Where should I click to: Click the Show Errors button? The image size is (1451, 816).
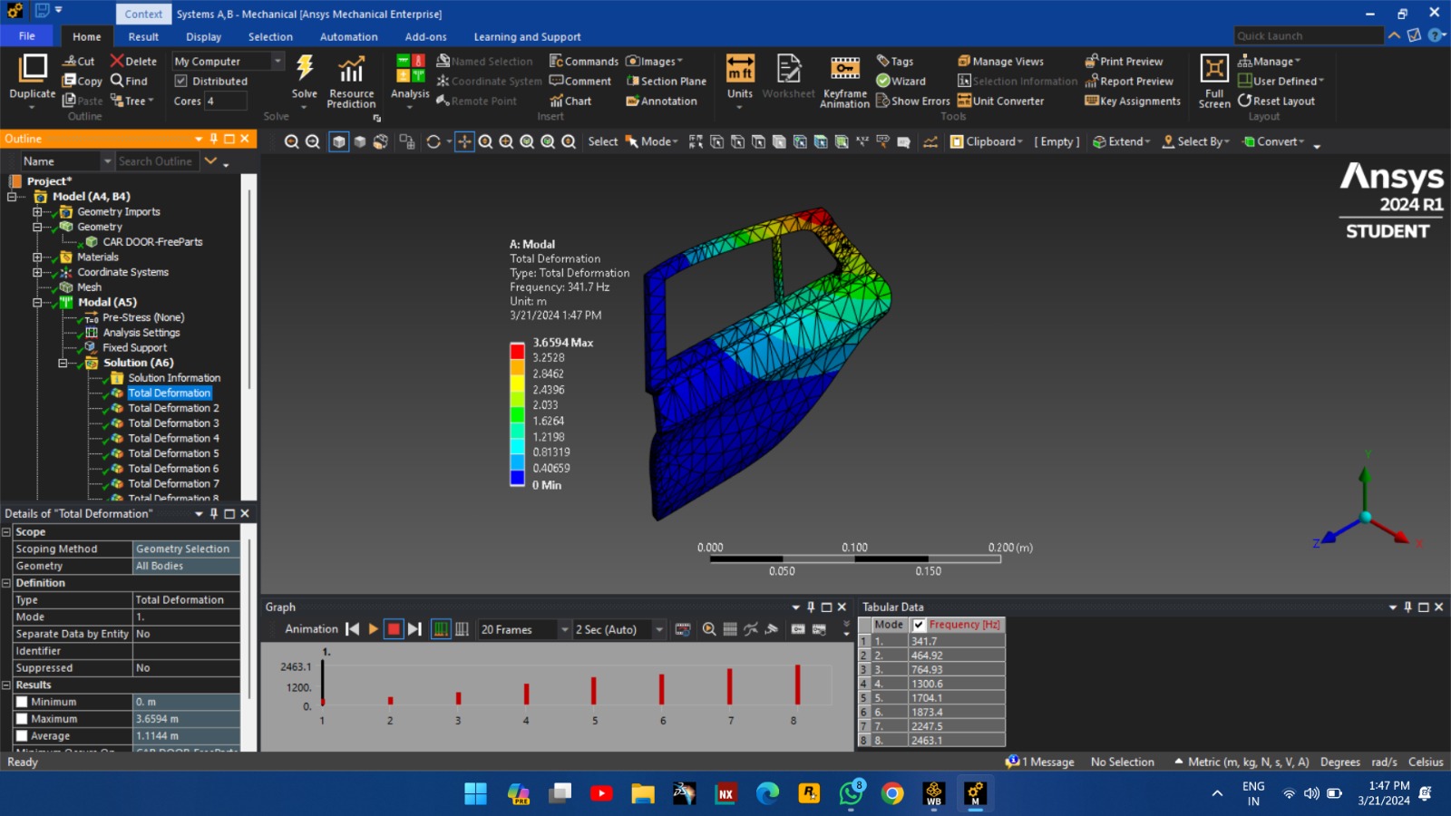coord(912,101)
